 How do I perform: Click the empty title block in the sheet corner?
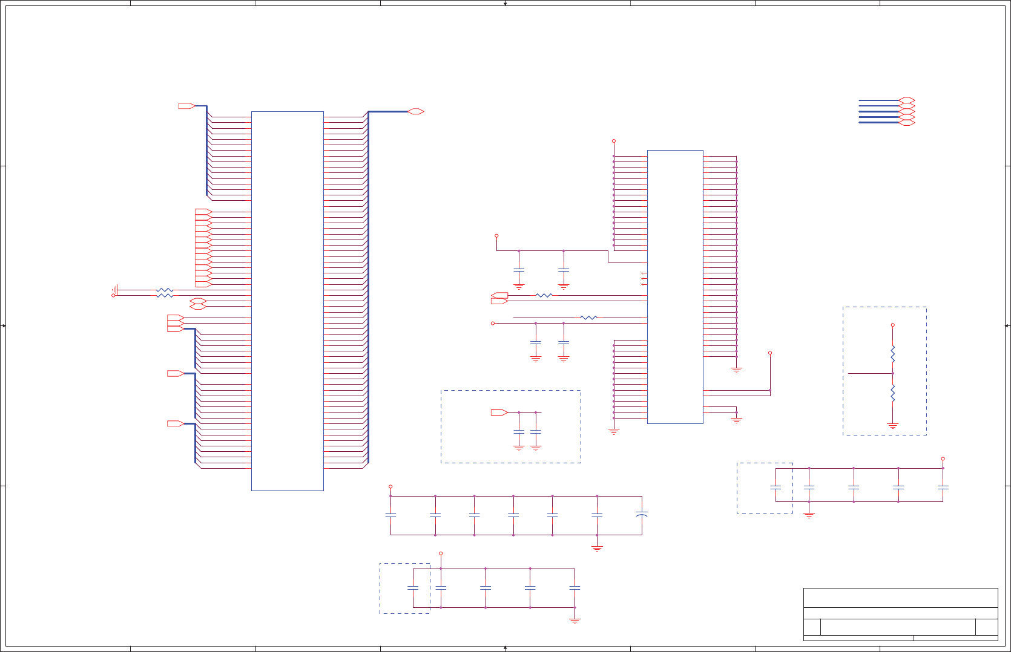coord(901,615)
